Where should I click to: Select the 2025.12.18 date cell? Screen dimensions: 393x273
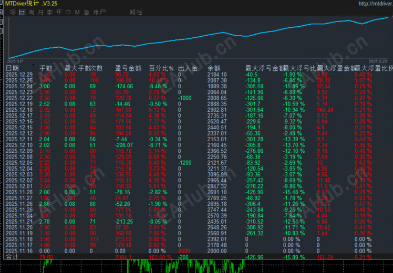(x=19, y=110)
